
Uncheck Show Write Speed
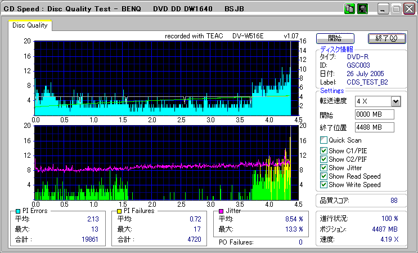323,184
